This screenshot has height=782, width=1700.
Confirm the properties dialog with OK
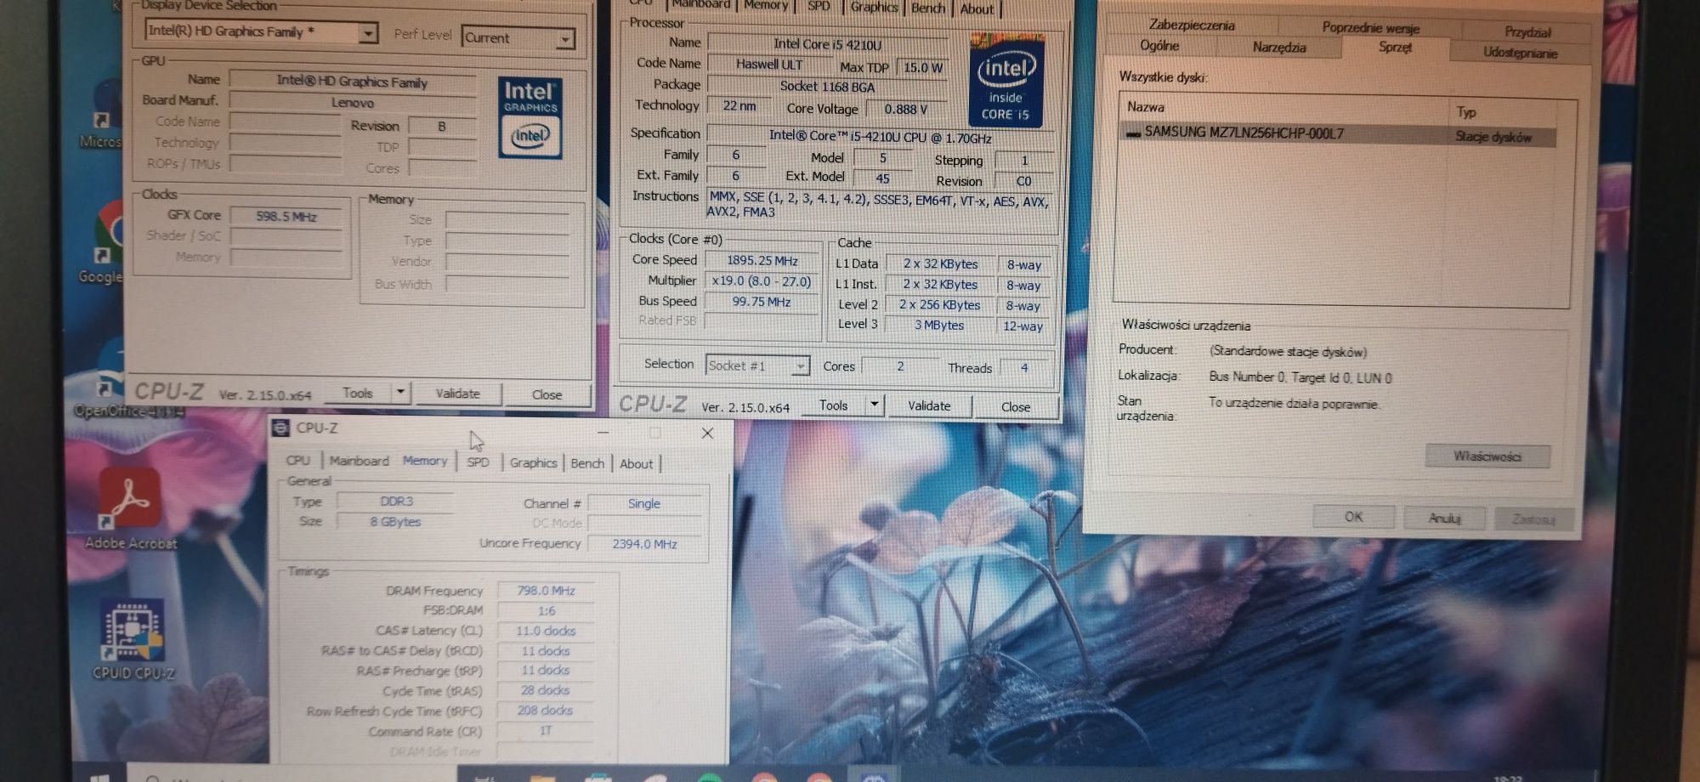pos(1353,517)
